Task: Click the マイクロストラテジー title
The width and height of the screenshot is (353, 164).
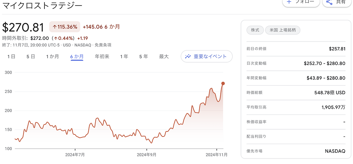Action: (x=42, y=6)
